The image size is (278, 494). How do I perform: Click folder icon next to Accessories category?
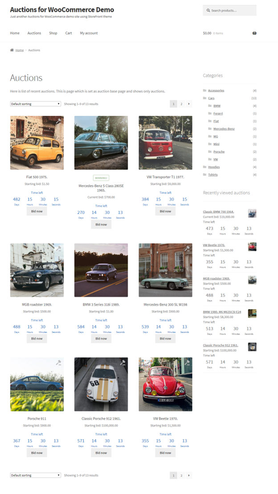coord(204,91)
